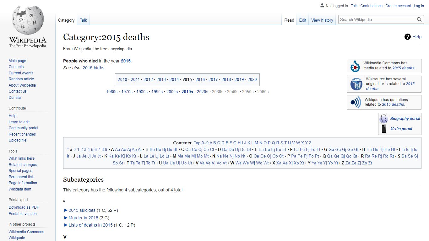The height and width of the screenshot is (241, 429).
Task: Click the Community portal link
Action: click(23, 128)
